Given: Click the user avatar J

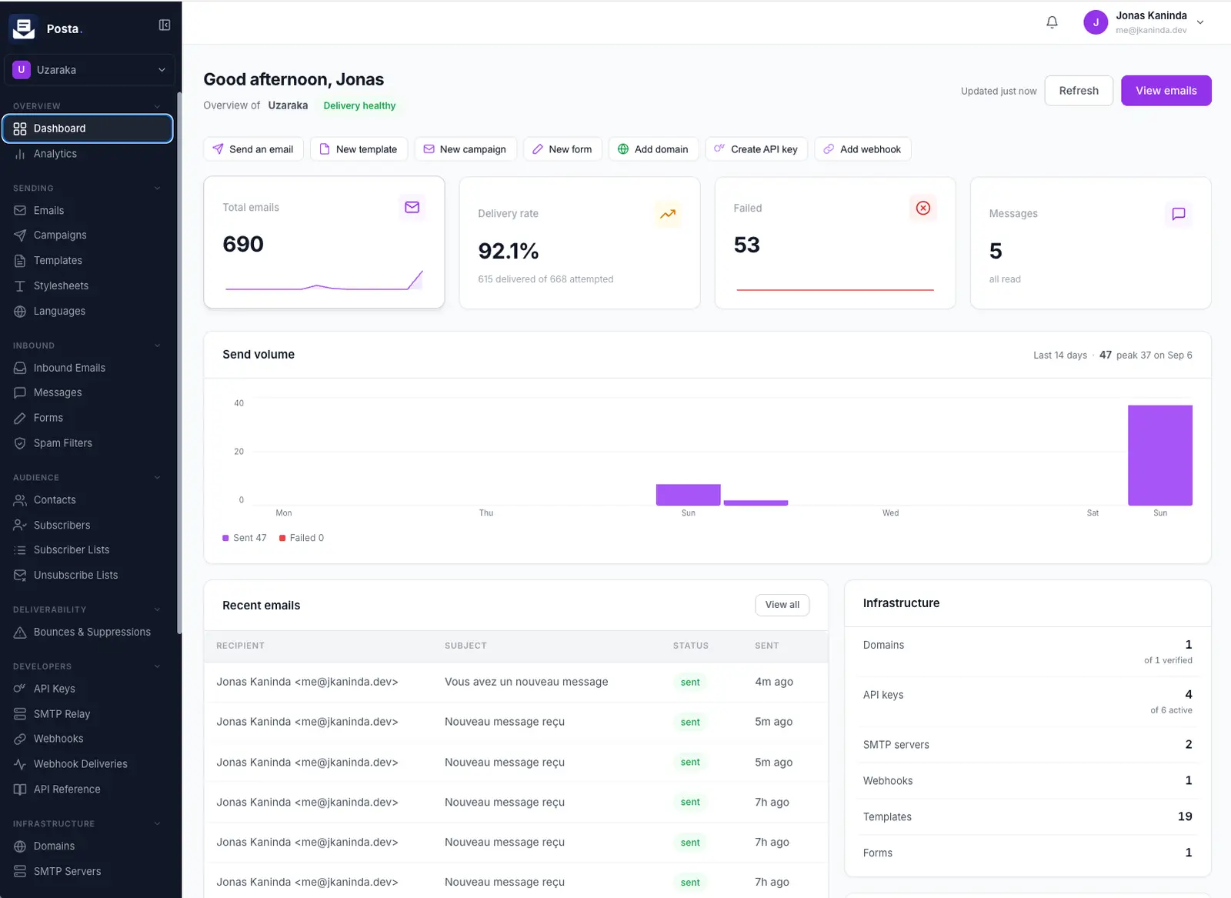Looking at the screenshot, I should click(x=1096, y=22).
